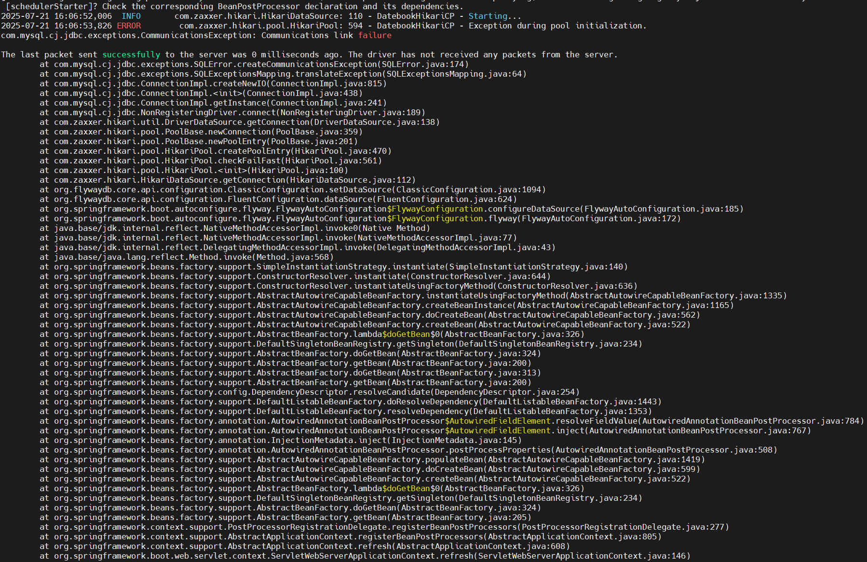
Task: Click PoolBase.newPoolEntry stack line
Action: (x=199, y=142)
